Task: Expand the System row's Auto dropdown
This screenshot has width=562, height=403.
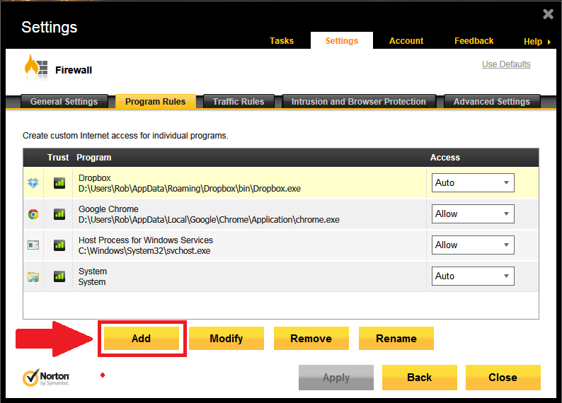Action: [x=473, y=276]
